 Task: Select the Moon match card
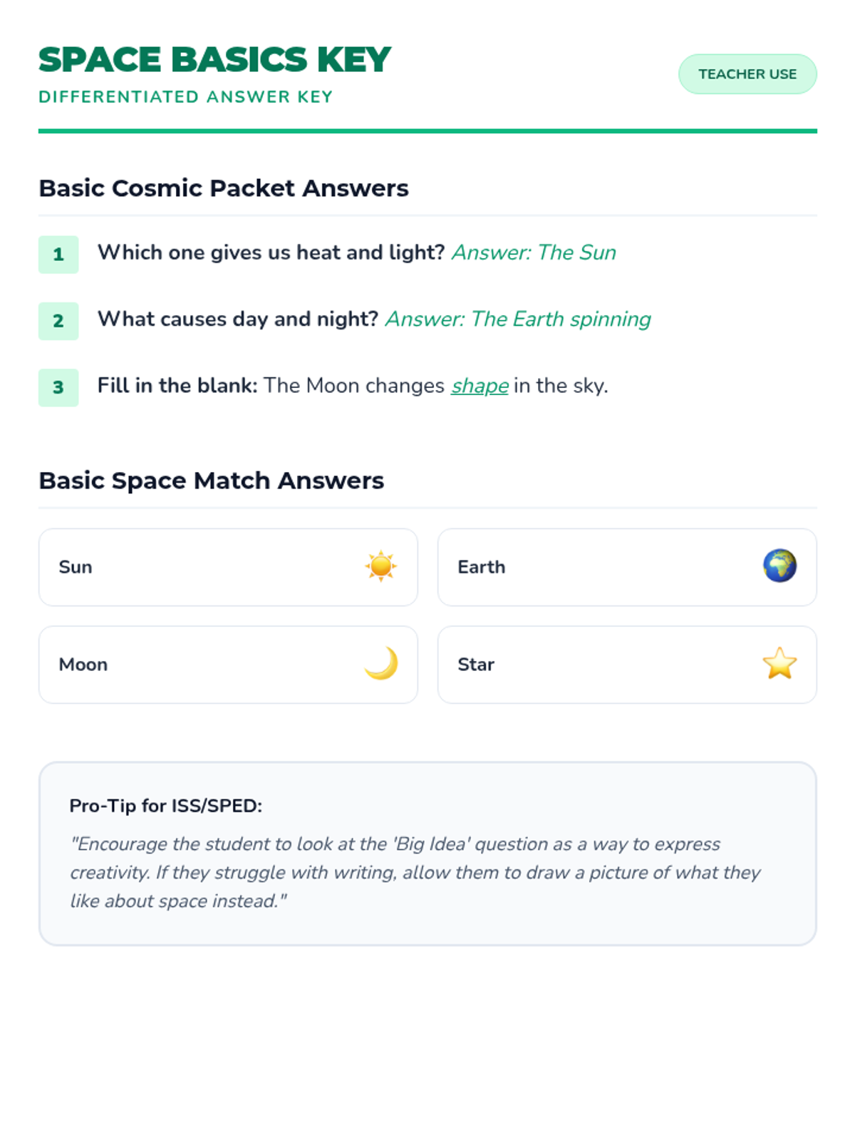pyautogui.click(x=228, y=664)
